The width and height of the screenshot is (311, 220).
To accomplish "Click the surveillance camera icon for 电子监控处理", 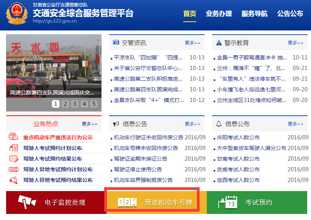I will click(x=27, y=202).
